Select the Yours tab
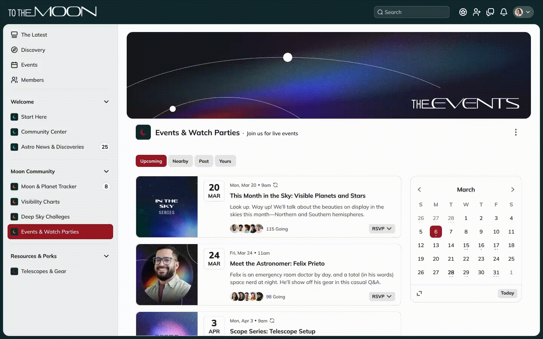Screen dimensions: 543x339 (x=225, y=161)
